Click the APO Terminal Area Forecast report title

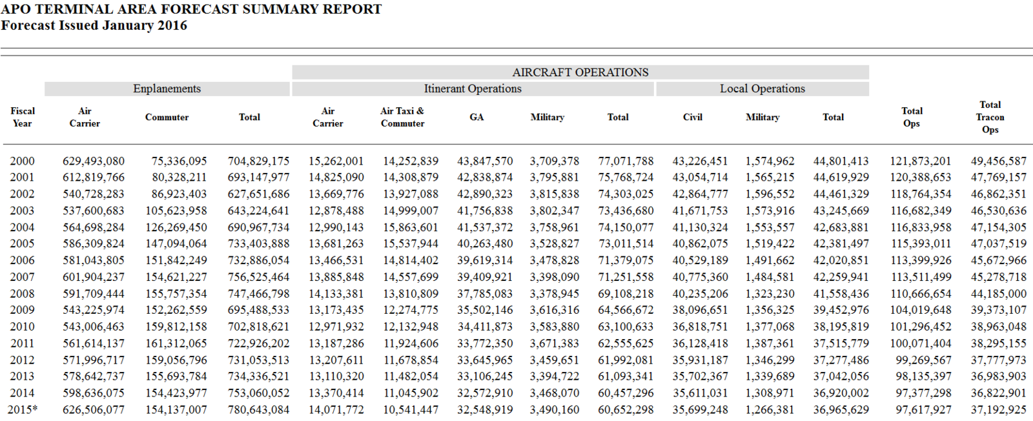tap(191, 9)
